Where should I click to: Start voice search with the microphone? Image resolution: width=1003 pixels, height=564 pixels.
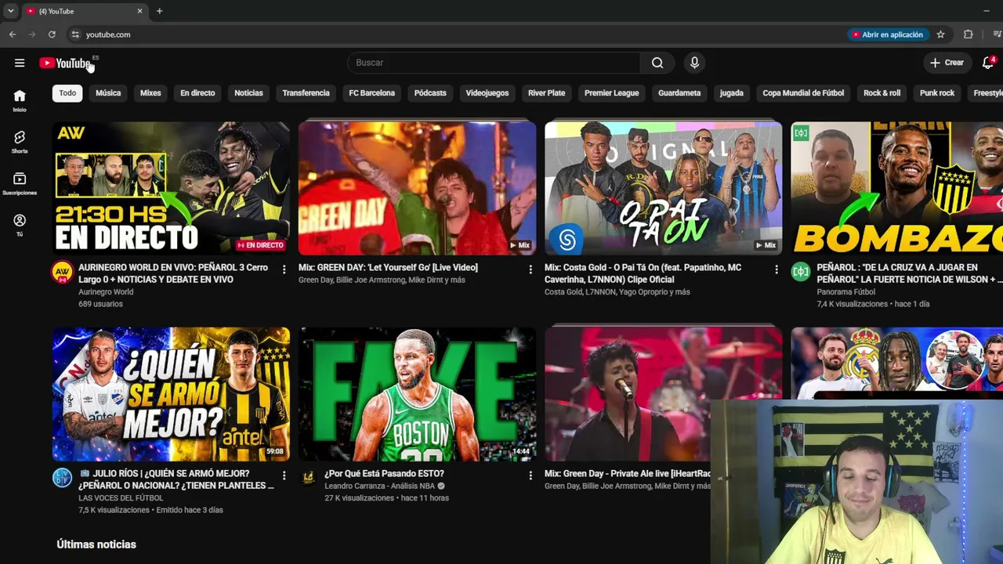(694, 63)
